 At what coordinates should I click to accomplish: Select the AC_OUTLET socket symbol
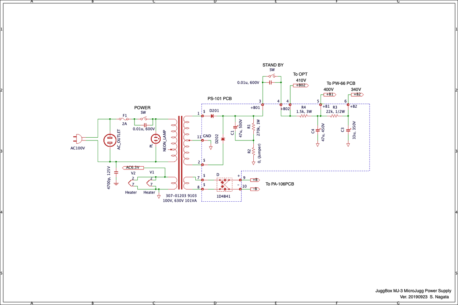pyautogui.click(x=110, y=140)
